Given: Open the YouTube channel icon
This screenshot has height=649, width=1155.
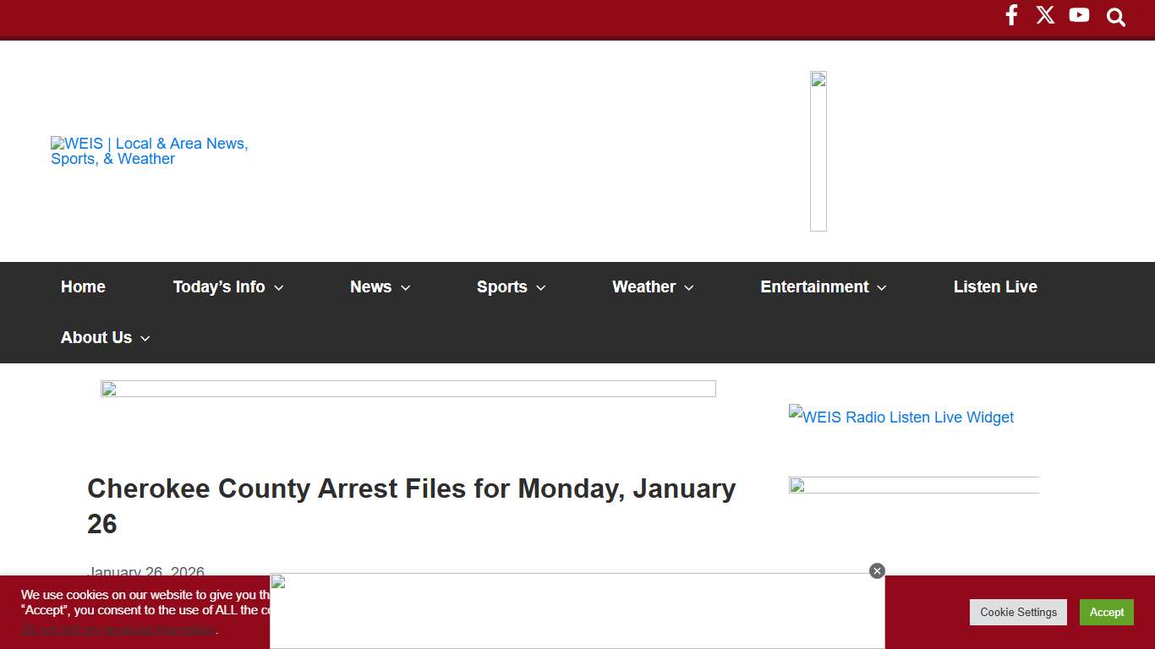Looking at the screenshot, I should click(x=1079, y=14).
